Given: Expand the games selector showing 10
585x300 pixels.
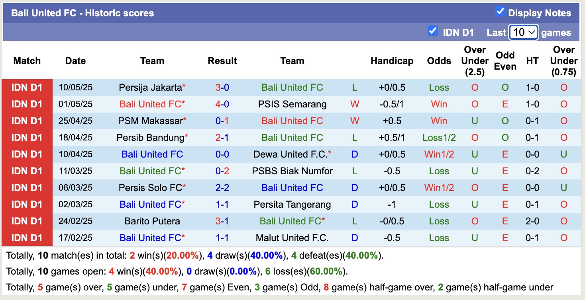Looking at the screenshot, I should coord(523,31).
